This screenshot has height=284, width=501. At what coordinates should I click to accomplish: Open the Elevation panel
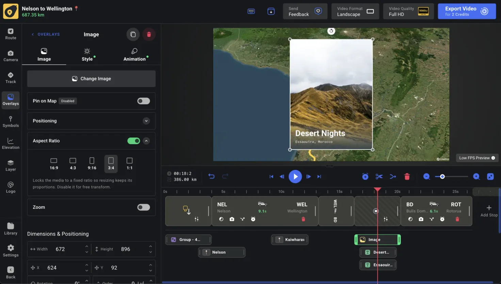[x=11, y=144]
